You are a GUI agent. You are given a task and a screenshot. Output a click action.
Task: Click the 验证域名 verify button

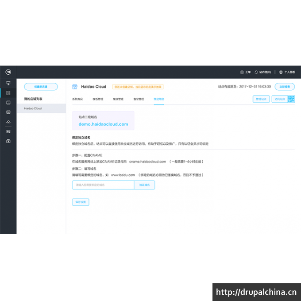144,185
